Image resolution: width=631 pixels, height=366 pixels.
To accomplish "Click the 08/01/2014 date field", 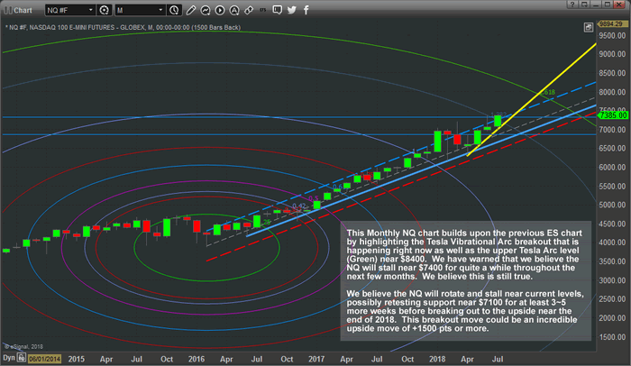I will point(44,359).
